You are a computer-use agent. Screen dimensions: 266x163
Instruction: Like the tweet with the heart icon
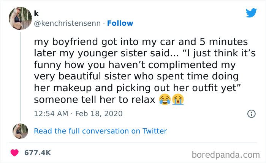coord(15,153)
